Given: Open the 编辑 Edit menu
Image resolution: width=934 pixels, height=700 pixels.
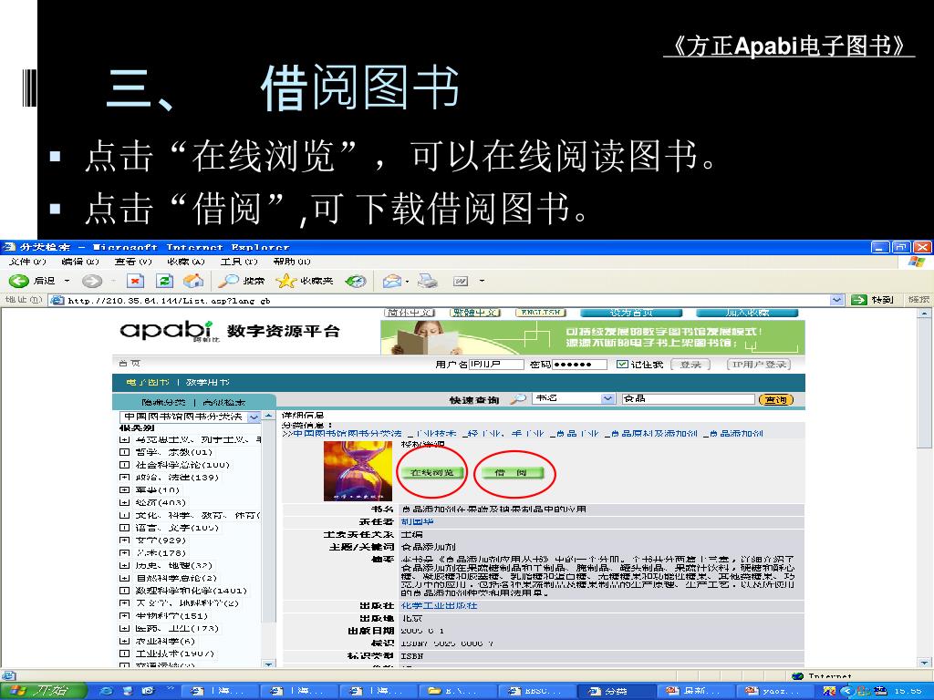Looking at the screenshot, I should [x=80, y=262].
